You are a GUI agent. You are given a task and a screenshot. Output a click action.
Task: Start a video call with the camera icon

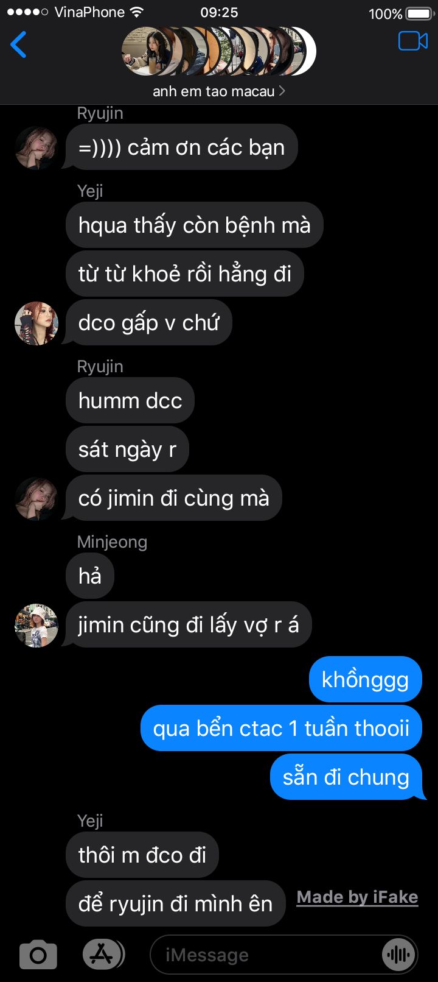413,41
